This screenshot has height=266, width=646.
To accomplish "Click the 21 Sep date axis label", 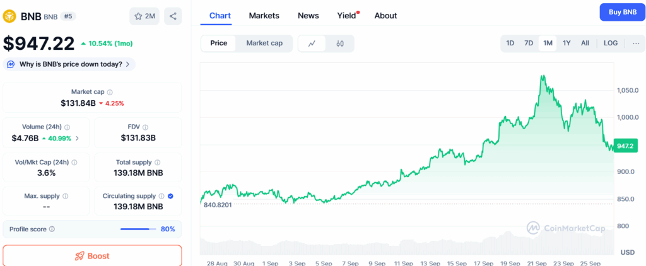I will tap(536, 263).
